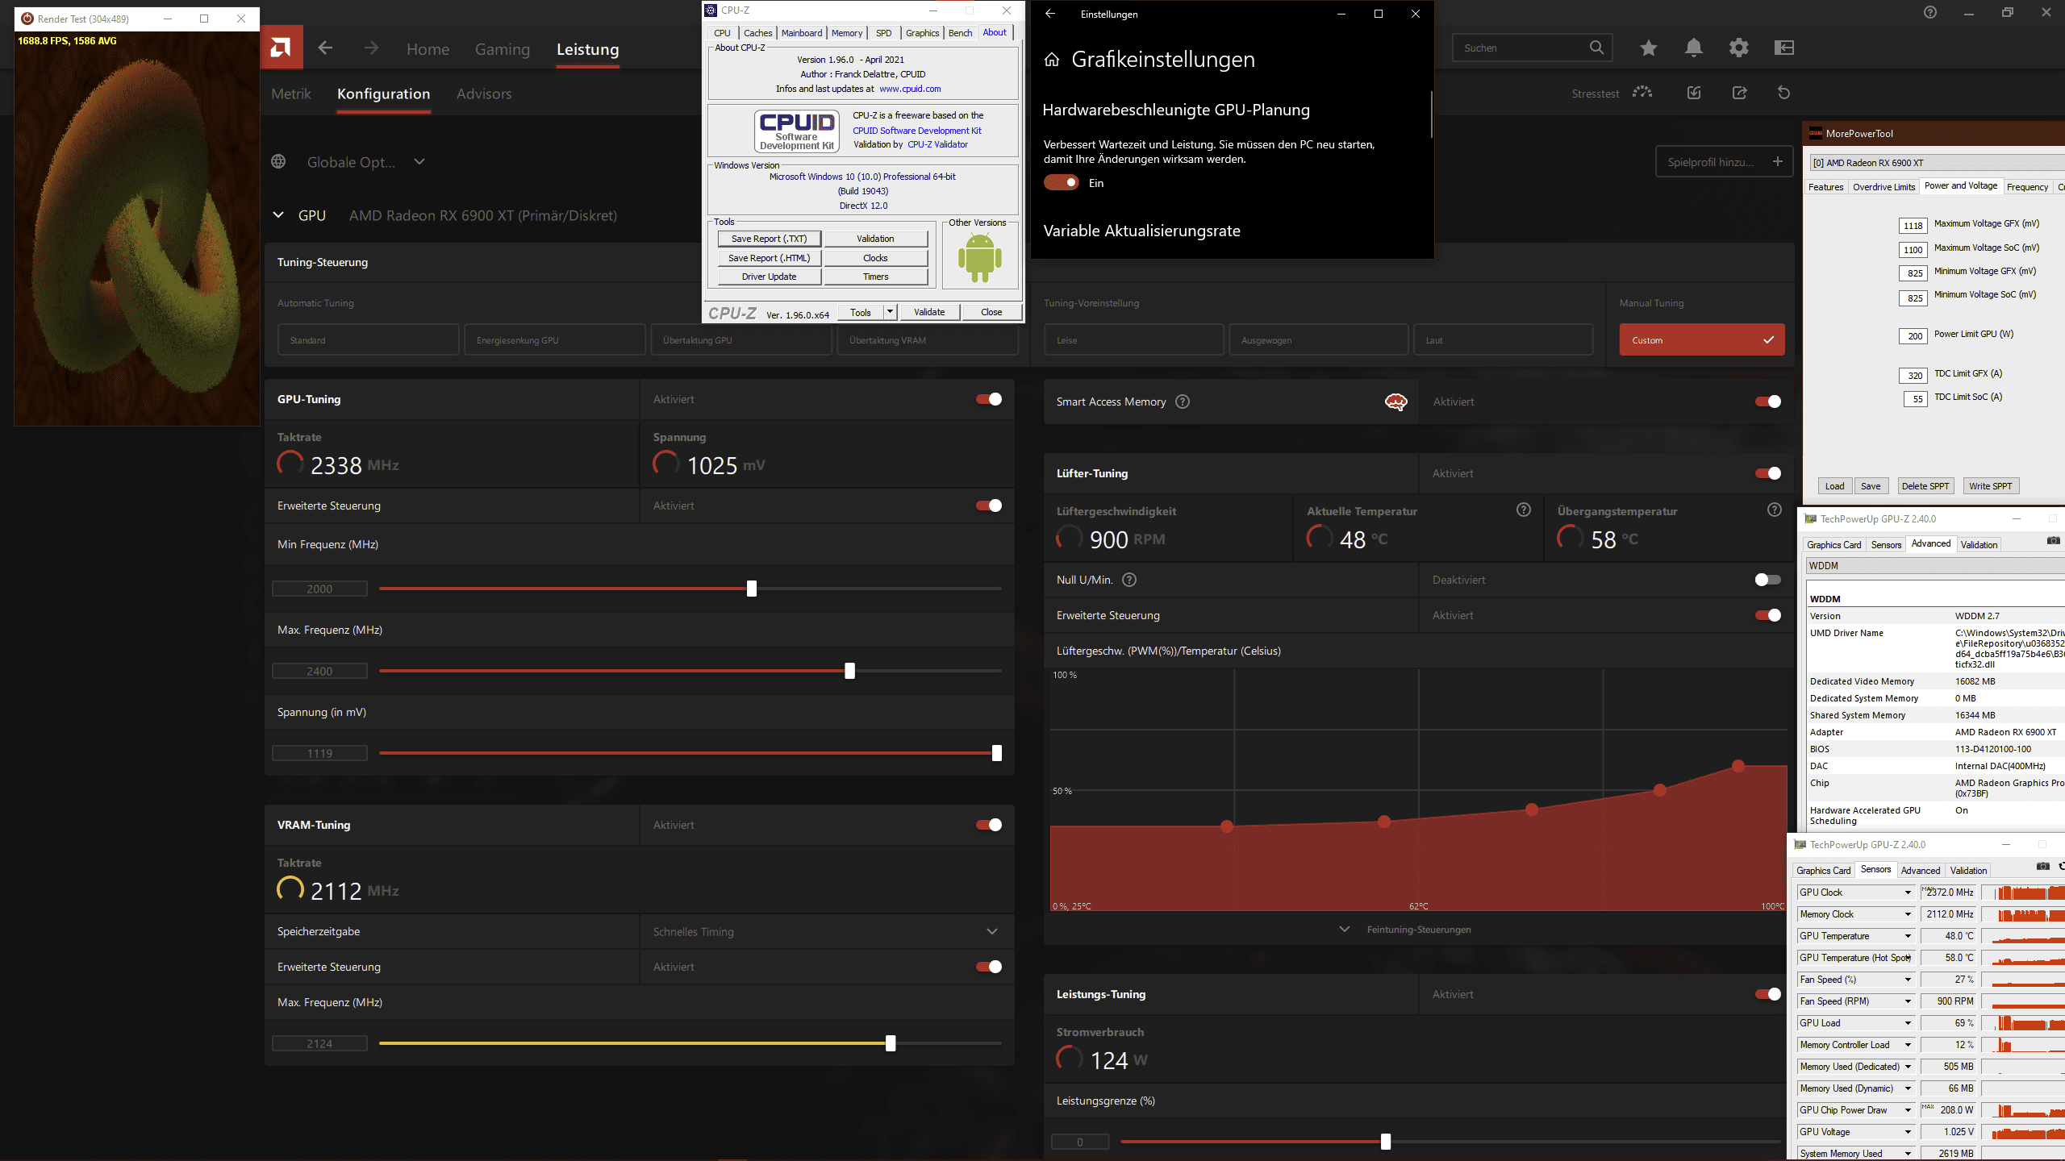Click the Android robot icon in CPU-Z
2065x1161 pixels.
pos(980,258)
